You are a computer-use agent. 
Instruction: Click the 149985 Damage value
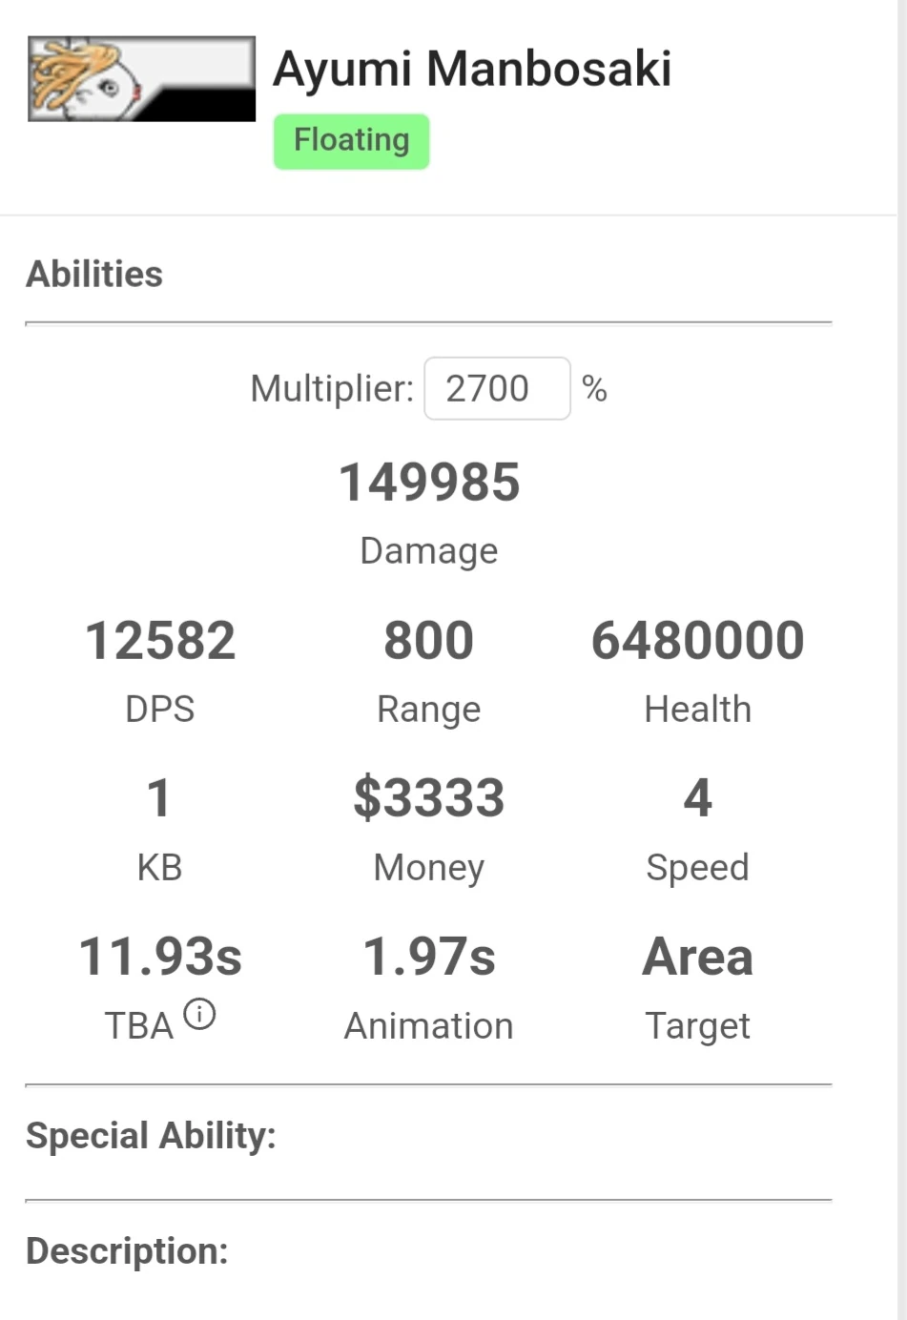pyautogui.click(x=429, y=483)
